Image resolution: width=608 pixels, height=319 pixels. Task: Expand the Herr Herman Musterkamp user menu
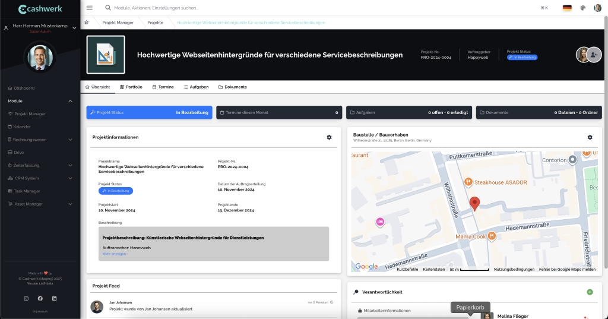73,26
